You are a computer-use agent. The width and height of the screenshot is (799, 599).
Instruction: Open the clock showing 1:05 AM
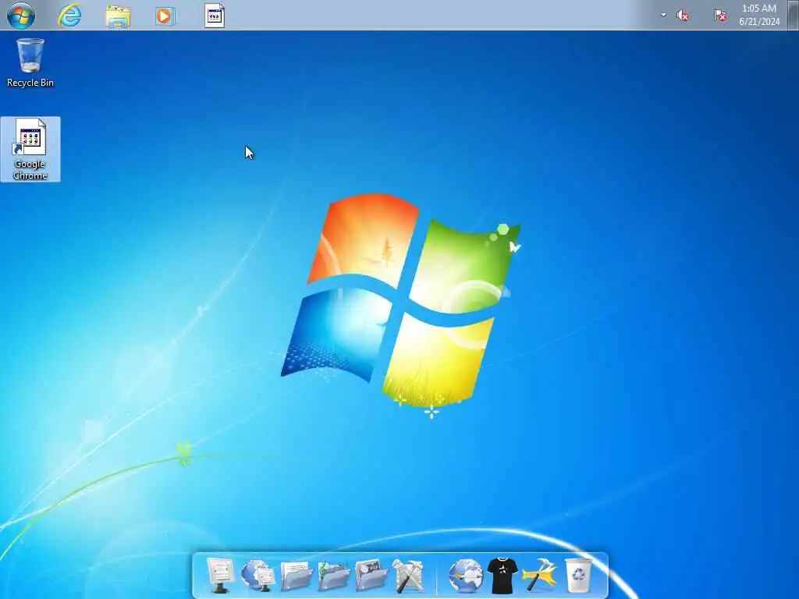(x=759, y=15)
